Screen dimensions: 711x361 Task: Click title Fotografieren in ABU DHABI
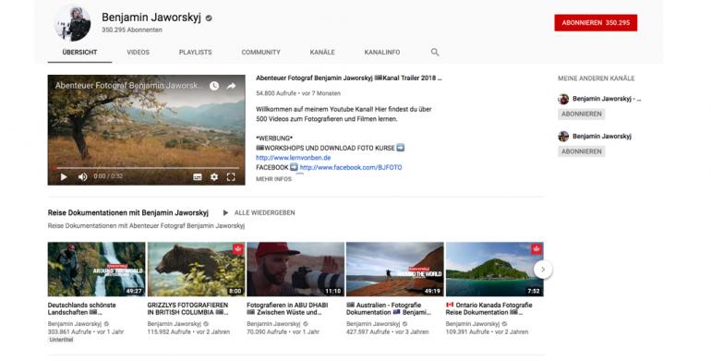point(287,309)
